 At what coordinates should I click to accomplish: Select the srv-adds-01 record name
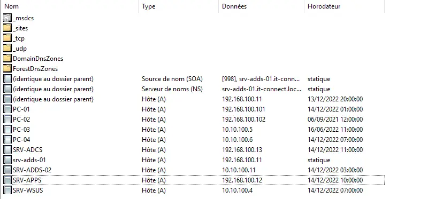coord(29,160)
